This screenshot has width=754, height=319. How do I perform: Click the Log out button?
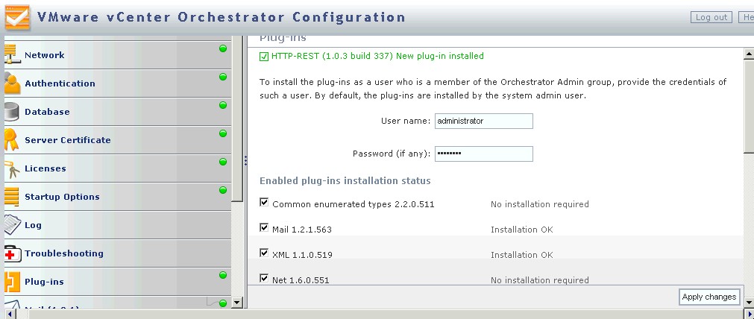711,17
